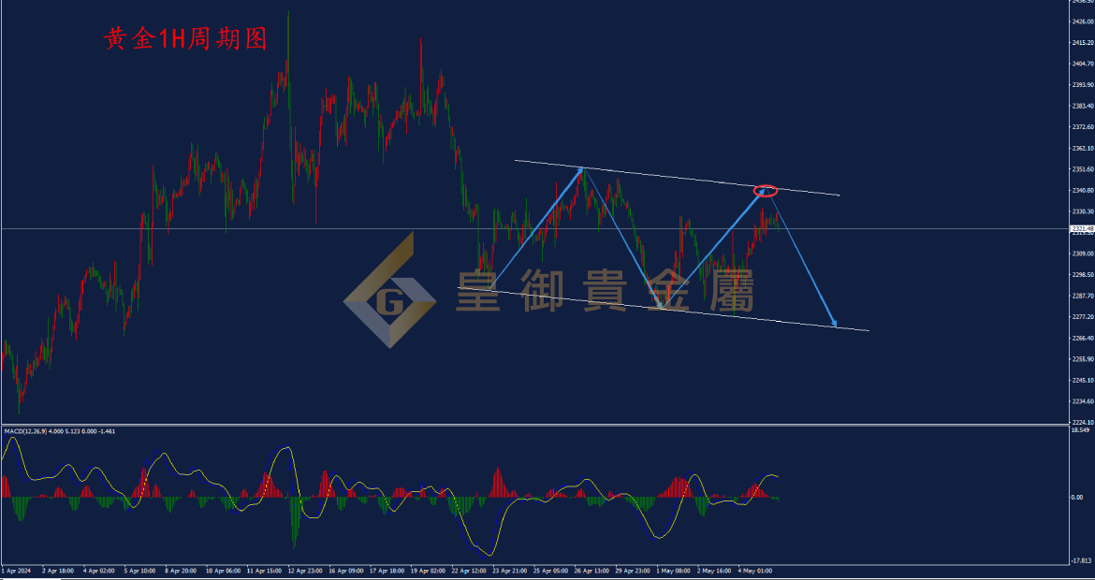Viewport: 1095px width, 580px height.
Task: Click the 4 Apr 02:00 time label
Action: coord(97,571)
